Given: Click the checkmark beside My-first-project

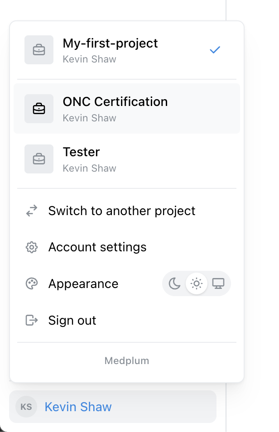Looking at the screenshot, I should [215, 50].
